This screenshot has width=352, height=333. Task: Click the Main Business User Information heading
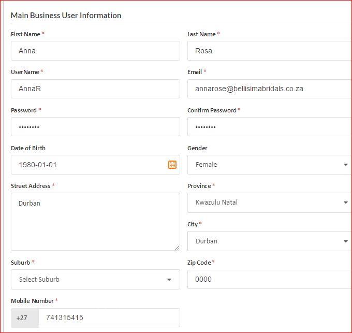(x=66, y=15)
